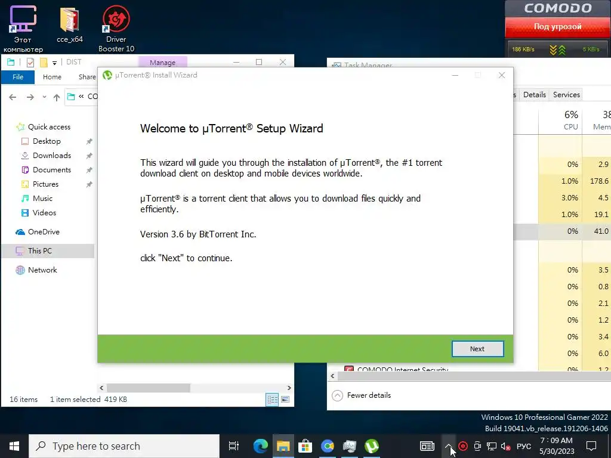Open Microsoft Edge from the taskbar
This screenshot has height=458, width=611.
pos(261,446)
